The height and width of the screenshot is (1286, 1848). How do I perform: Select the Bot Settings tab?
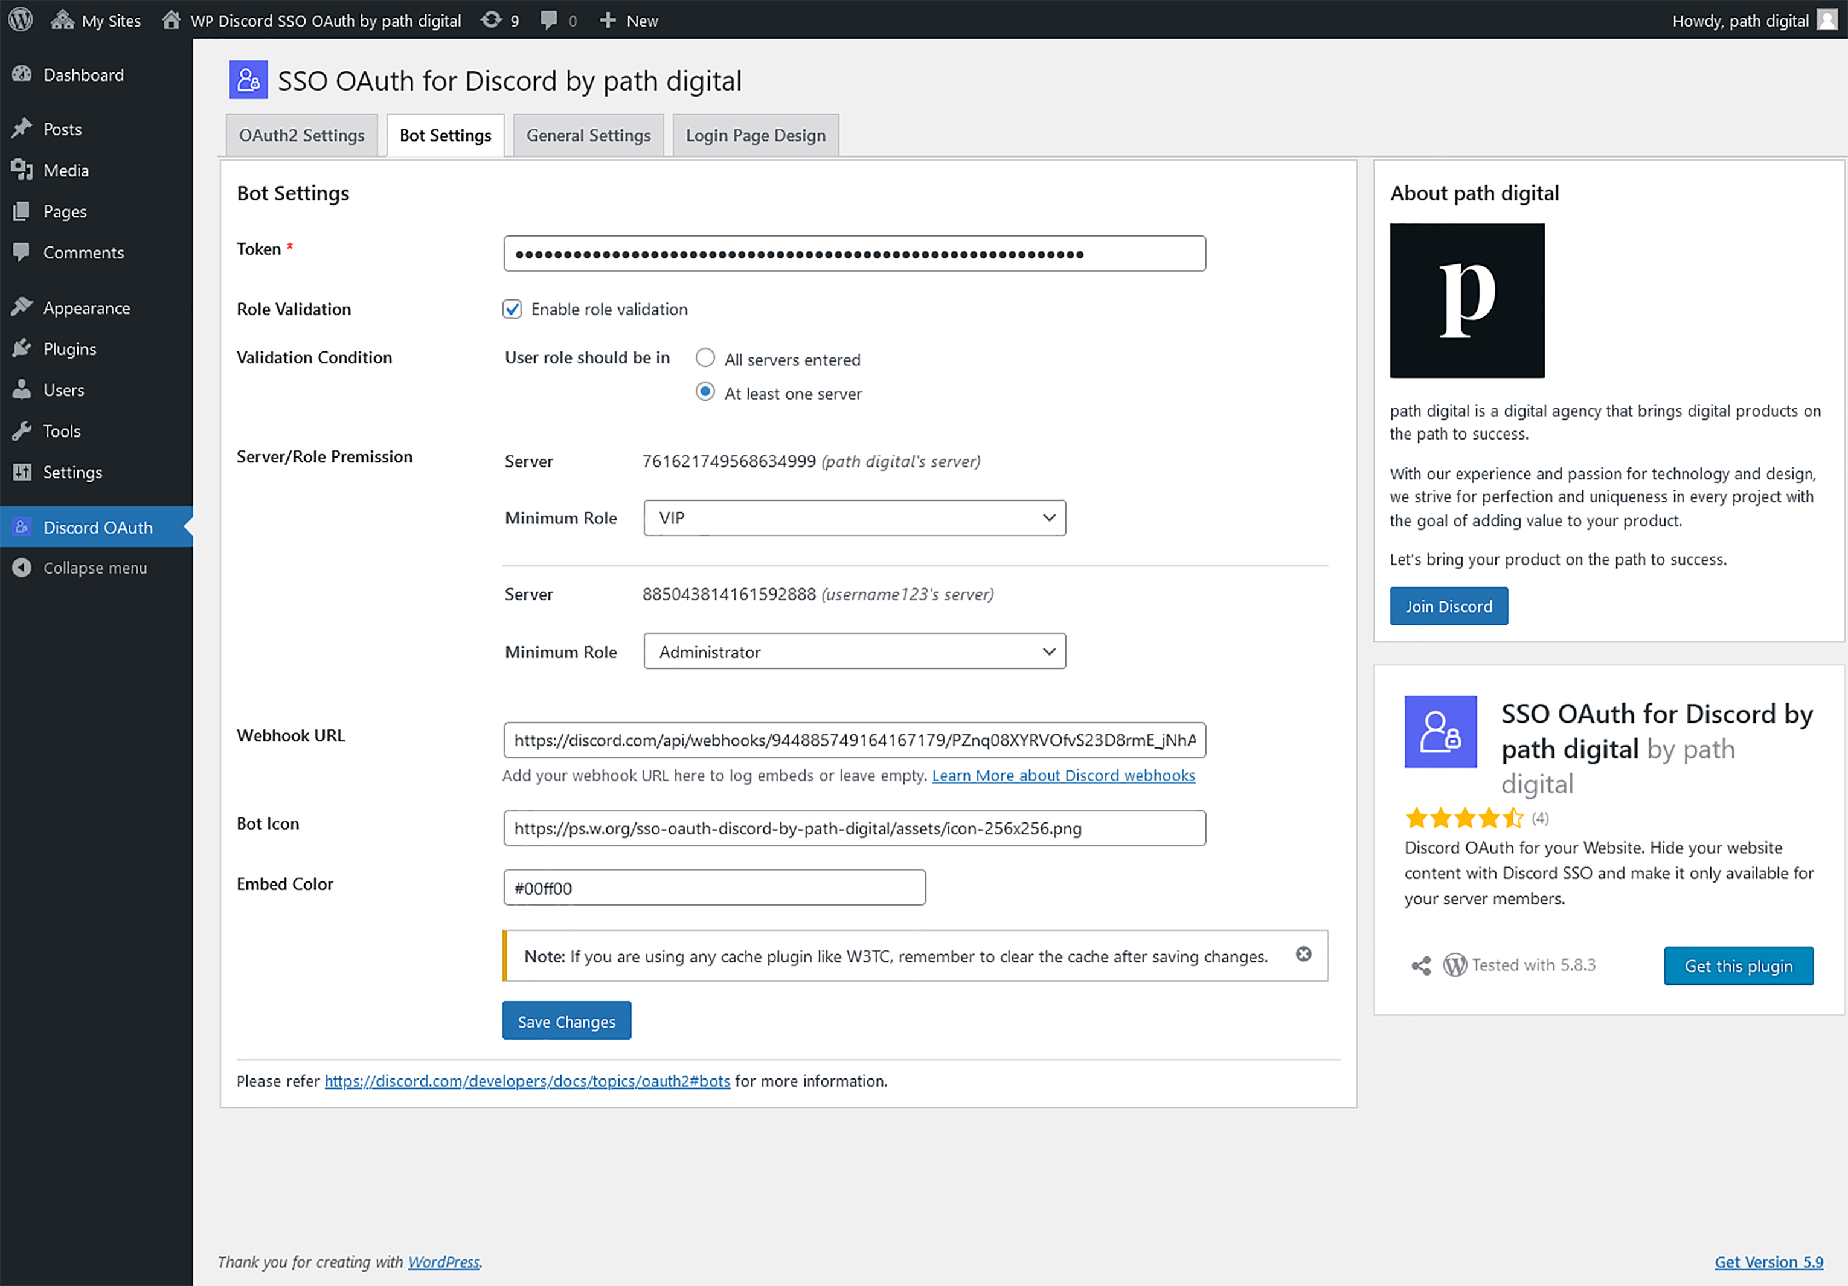(445, 135)
